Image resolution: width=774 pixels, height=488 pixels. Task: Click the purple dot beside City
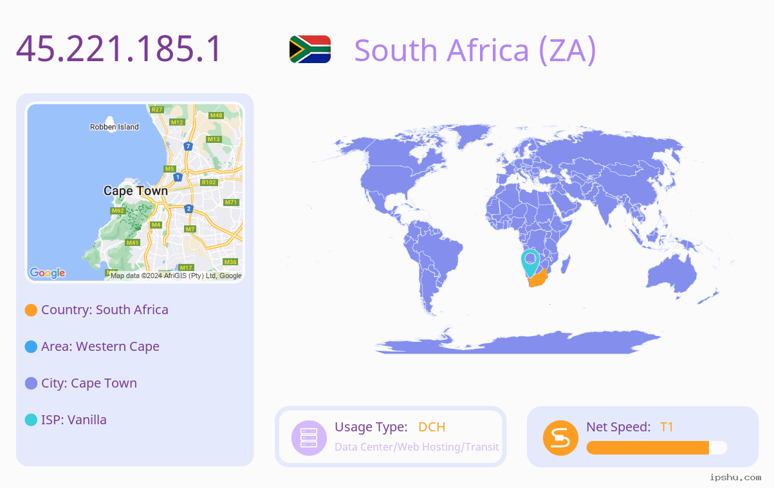(31, 384)
